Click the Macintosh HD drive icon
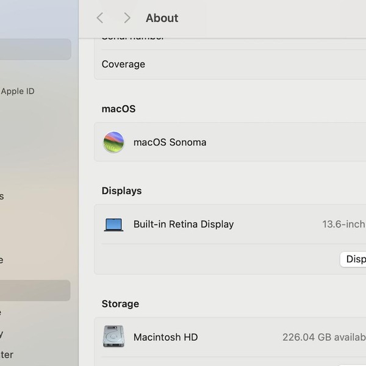Viewport: 366px width, 366px height. click(113, 336)
